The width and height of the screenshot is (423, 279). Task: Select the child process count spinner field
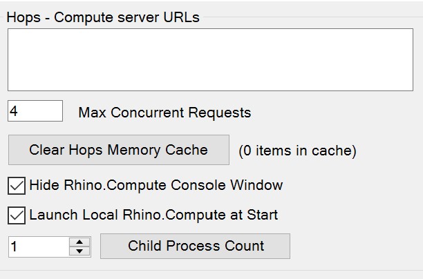(39, 247)
